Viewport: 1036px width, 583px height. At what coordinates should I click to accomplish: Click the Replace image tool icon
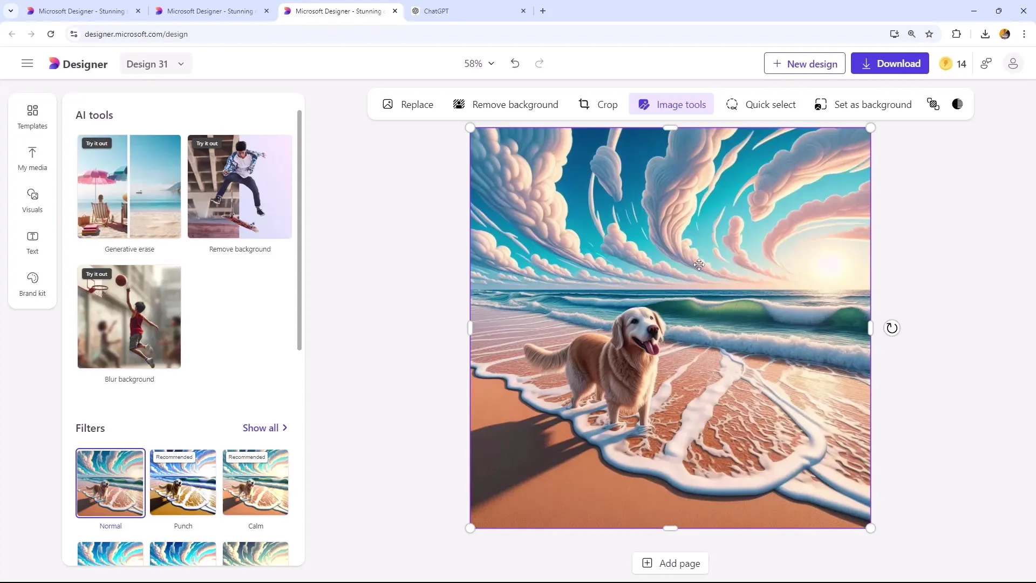tap(388, 105)
